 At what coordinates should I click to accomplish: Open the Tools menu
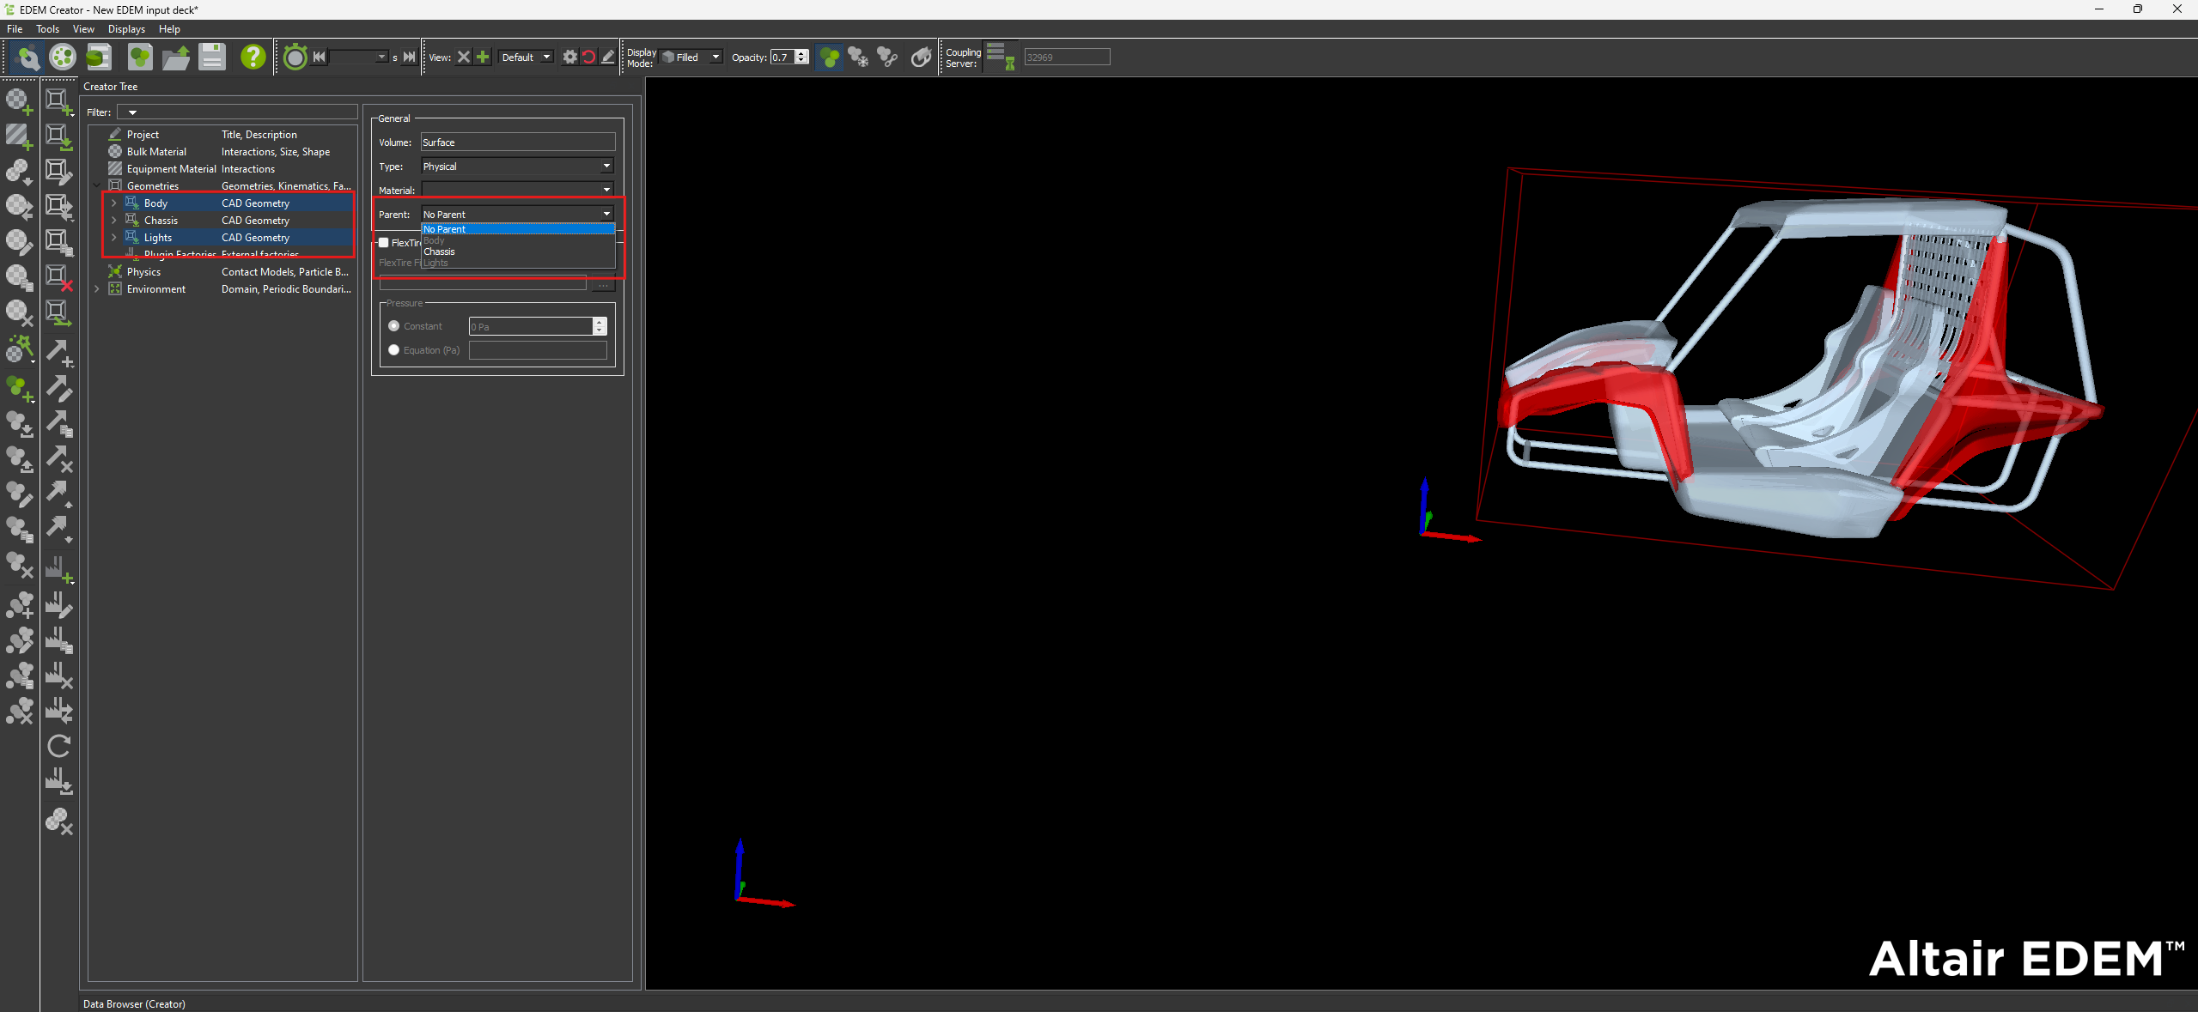[47, 29]
